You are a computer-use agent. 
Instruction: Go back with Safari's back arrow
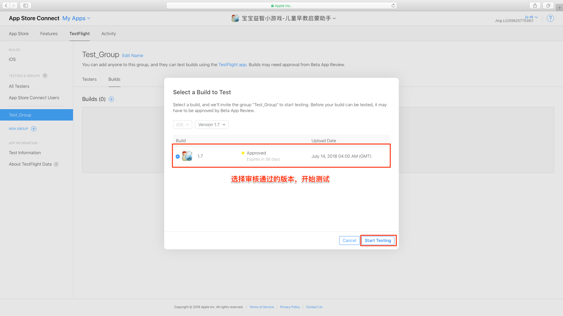(6, 5)
